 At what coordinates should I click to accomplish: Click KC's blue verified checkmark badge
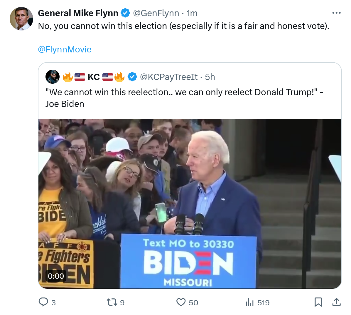(x=132, y=77)
